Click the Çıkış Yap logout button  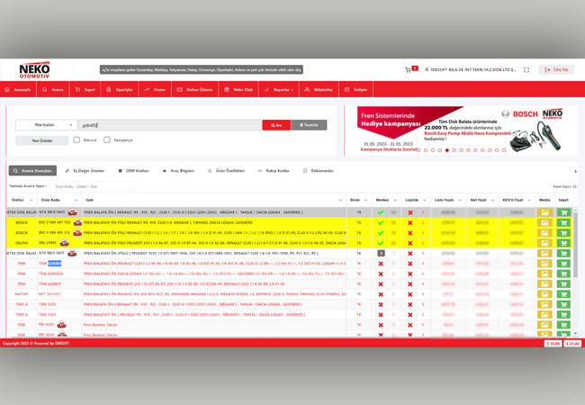tap(556, 69)
